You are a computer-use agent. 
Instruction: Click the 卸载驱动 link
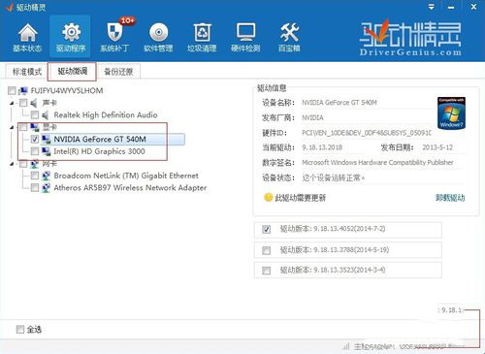[450, 198]
